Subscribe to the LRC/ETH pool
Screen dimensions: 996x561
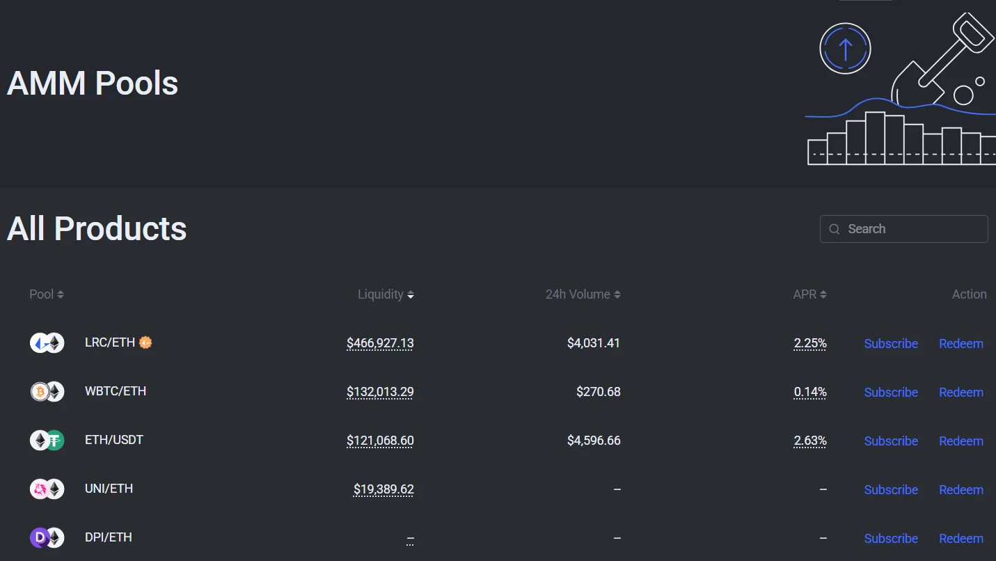pos(891,344)
